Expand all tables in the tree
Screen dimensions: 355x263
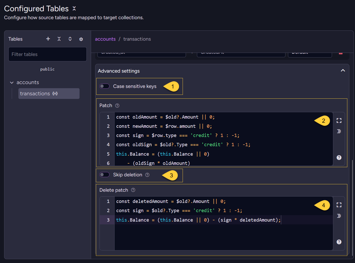(x=70, y=39)
